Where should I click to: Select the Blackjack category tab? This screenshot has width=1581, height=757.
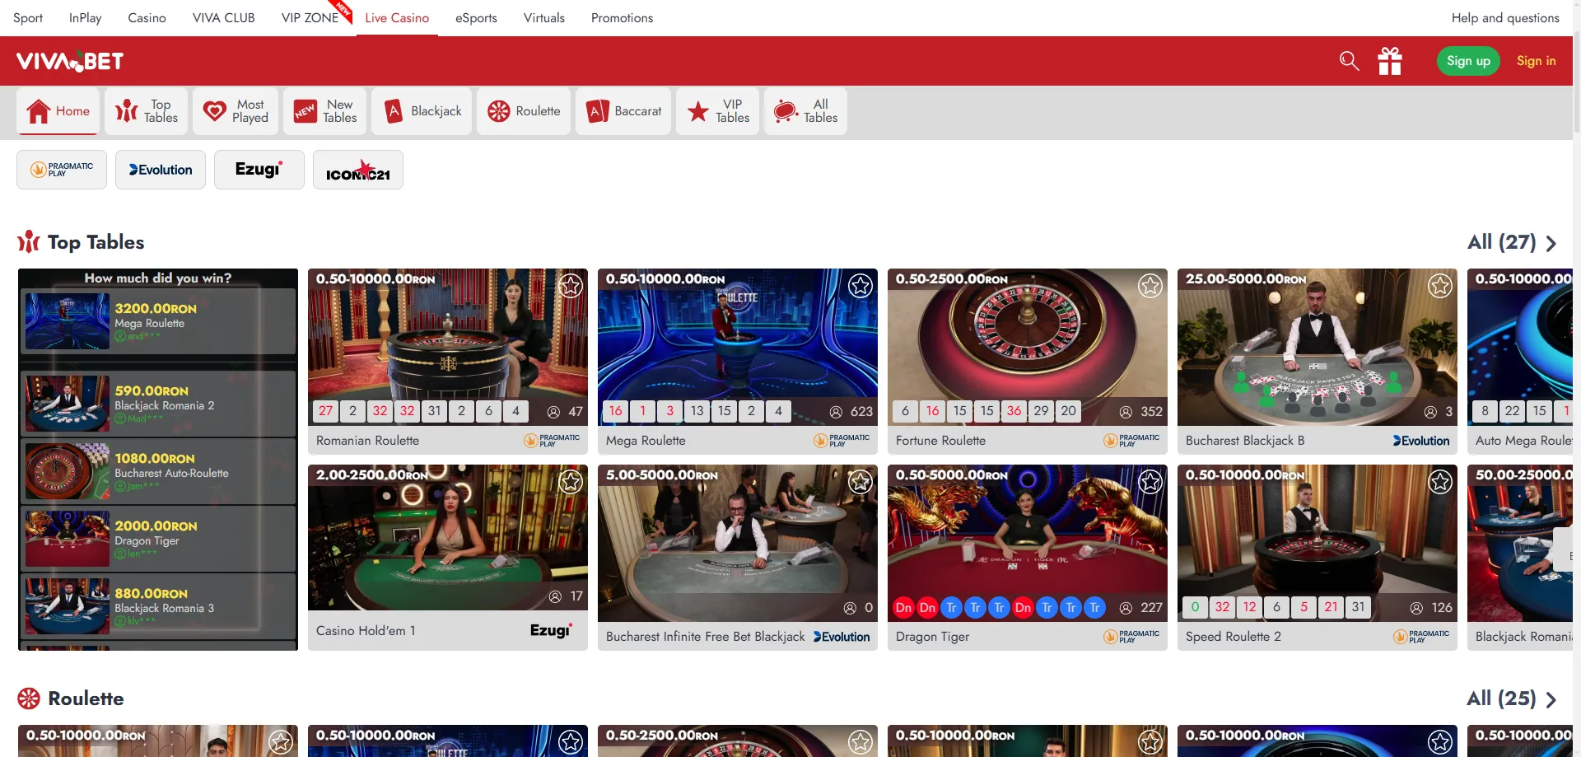pyautogui.click(x=422, y=111)
